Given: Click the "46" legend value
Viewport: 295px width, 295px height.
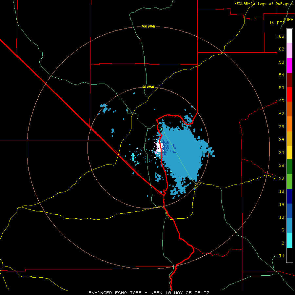Looking at the screenshot, I should (x=282, y=101).
